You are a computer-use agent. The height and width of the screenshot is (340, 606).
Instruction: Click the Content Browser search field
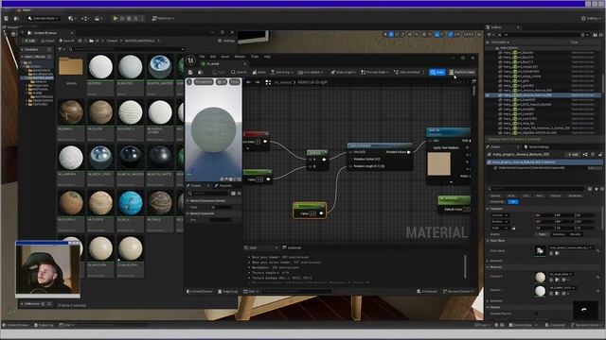(x=128, y=49)
